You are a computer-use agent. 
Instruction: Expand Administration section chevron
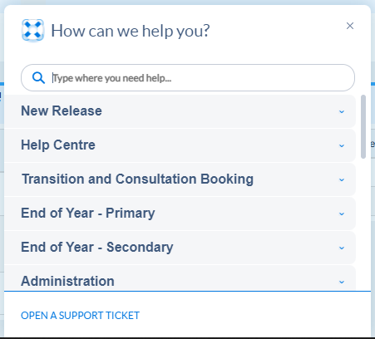pyautogui.click(x=342, y=282)
